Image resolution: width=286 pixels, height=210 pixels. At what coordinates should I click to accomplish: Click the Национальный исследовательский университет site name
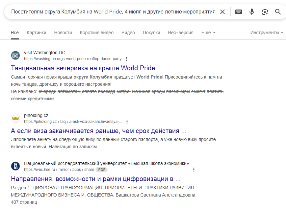(x=106, y=163)
